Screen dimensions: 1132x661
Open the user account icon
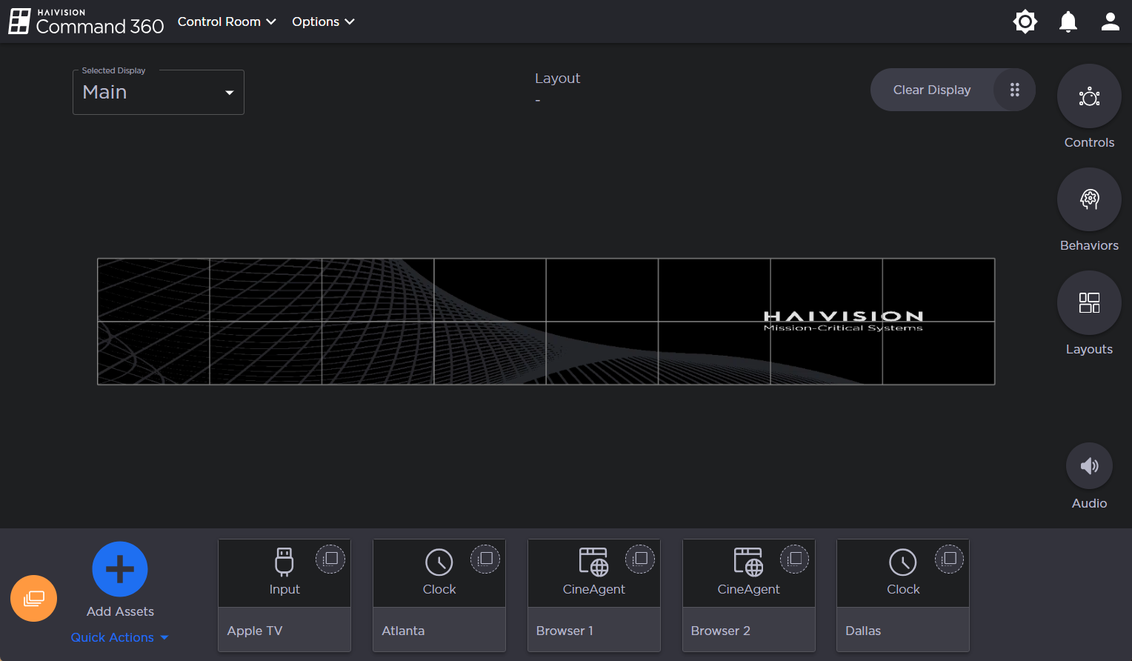coord(1110,22)
